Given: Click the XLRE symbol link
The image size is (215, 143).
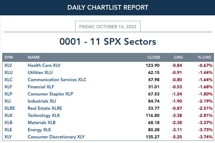Looking at the screenshot, I should click(x=10, y=108).
